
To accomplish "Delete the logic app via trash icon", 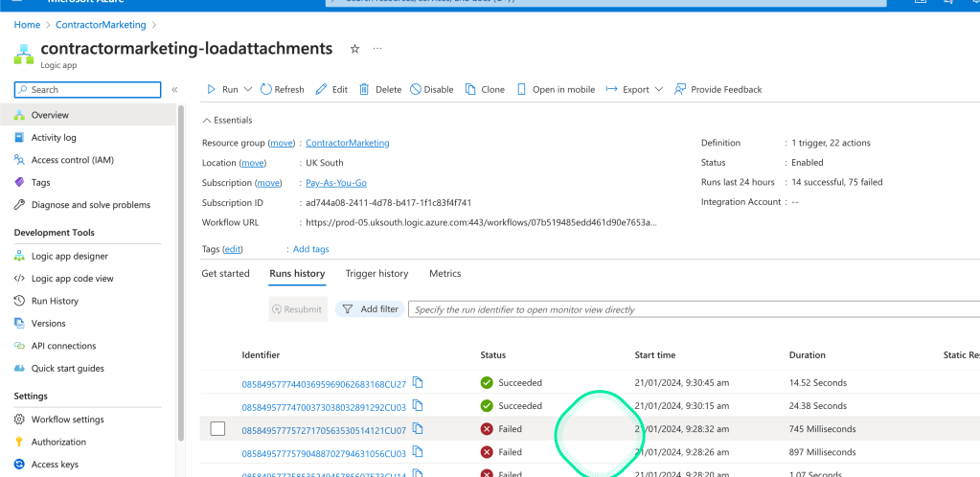I will pyautogui.click(x=364, y=89).
